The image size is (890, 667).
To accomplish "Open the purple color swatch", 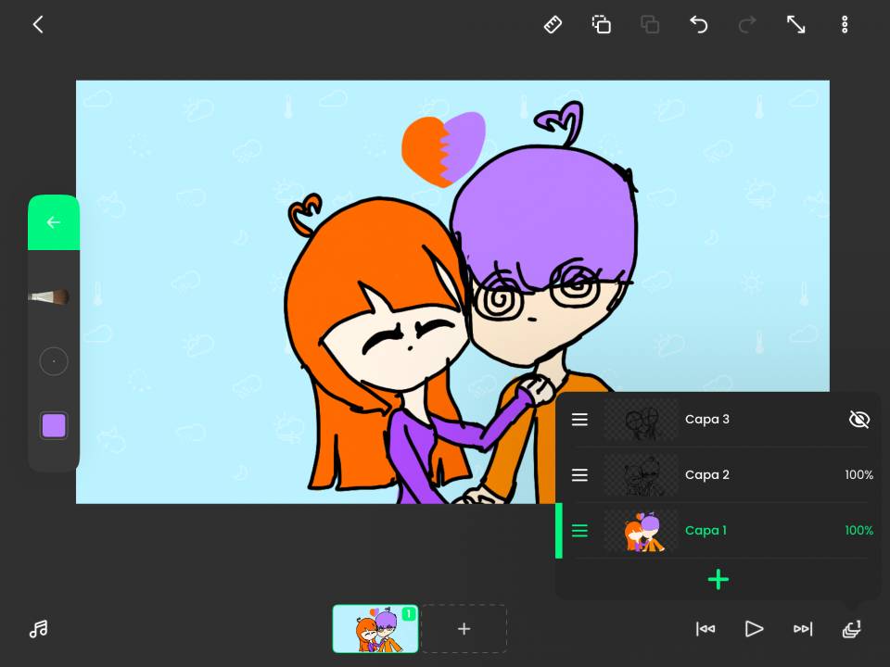I will pos(54,426).
